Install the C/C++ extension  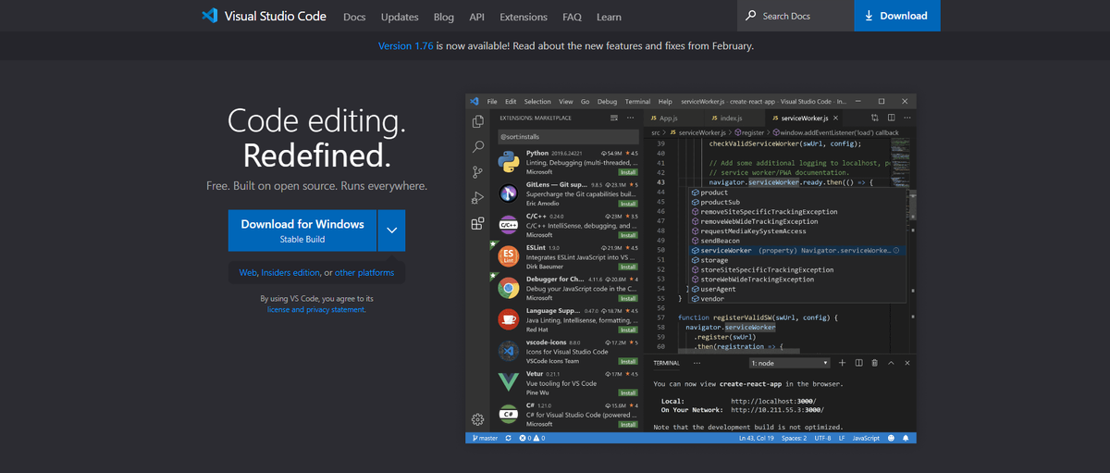pos(628,235)
